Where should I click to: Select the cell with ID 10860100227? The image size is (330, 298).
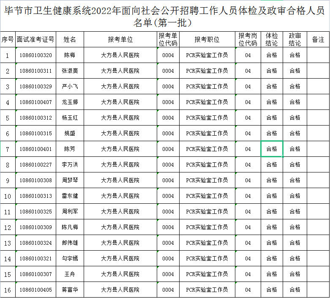pos(35,165)
